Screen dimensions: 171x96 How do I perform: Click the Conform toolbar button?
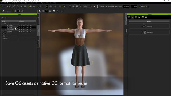click(119, 6)
